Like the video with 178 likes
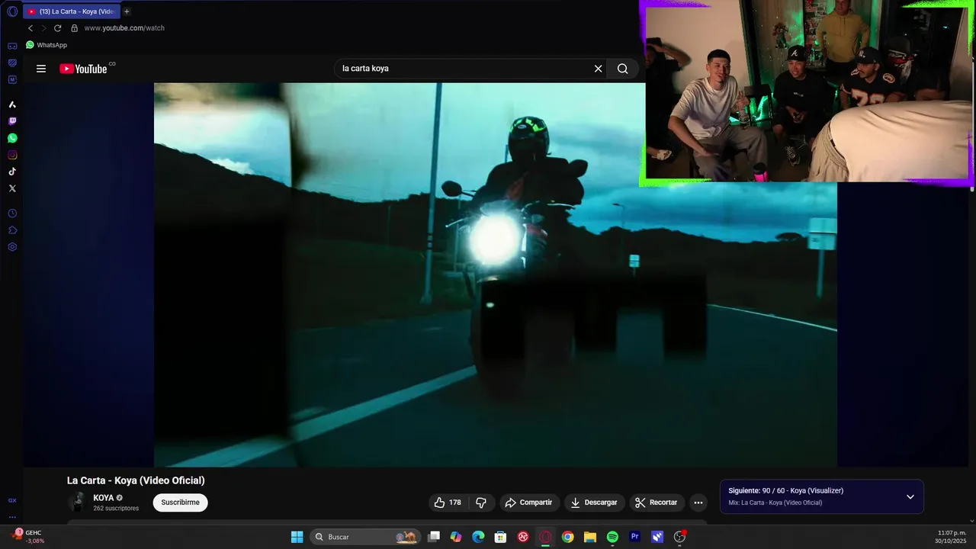Viewport: 976px width, 549px height. [x=448, y=502]
